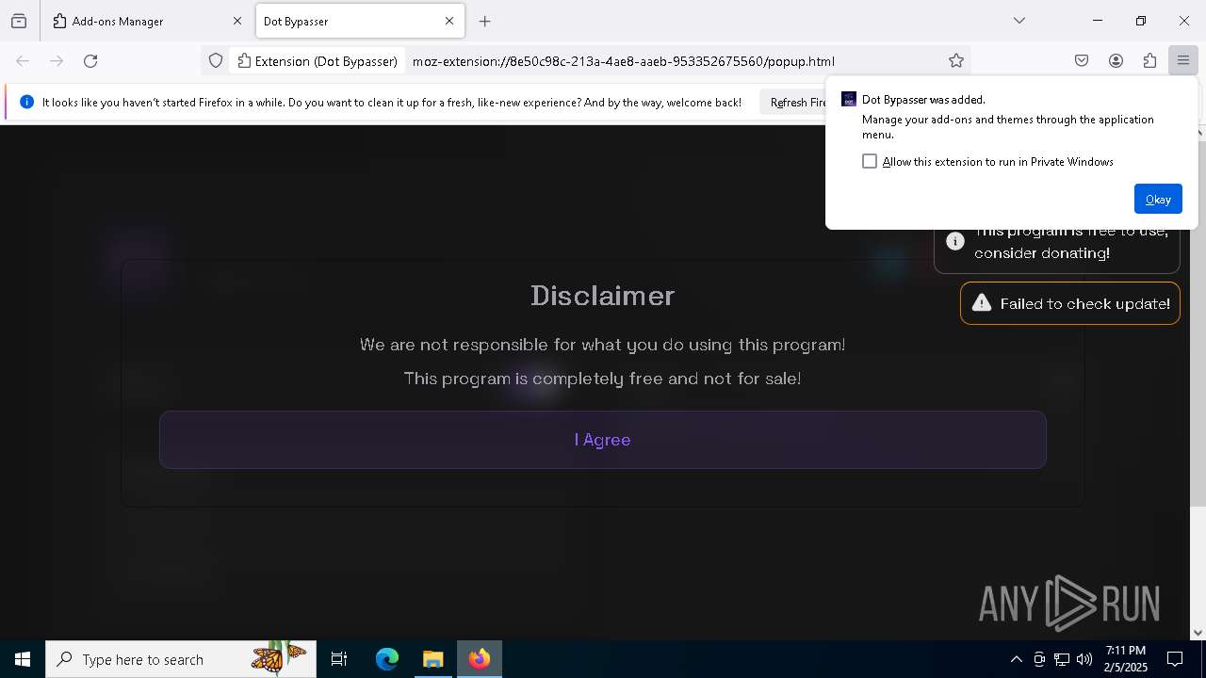Click the Firefox taskbar icon
This screenshot has height=678, width=1206.
coord(480,659)
